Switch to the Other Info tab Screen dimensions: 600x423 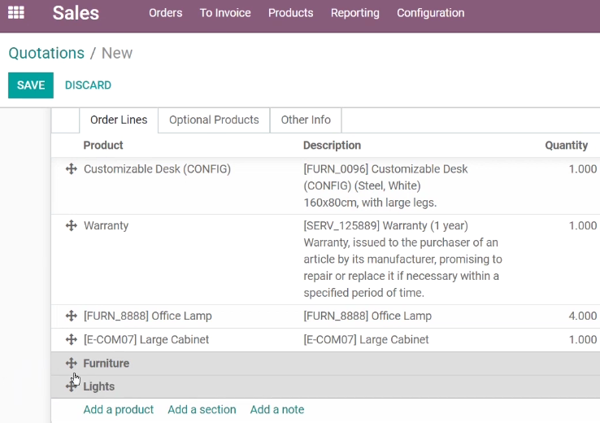[x=306, y=120]
